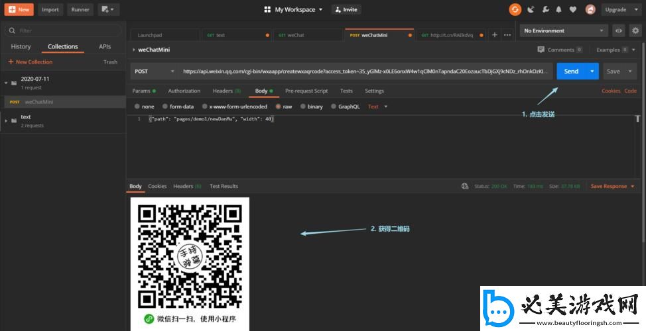
Task: Expand the text collection folder
Action: point(6,120)
